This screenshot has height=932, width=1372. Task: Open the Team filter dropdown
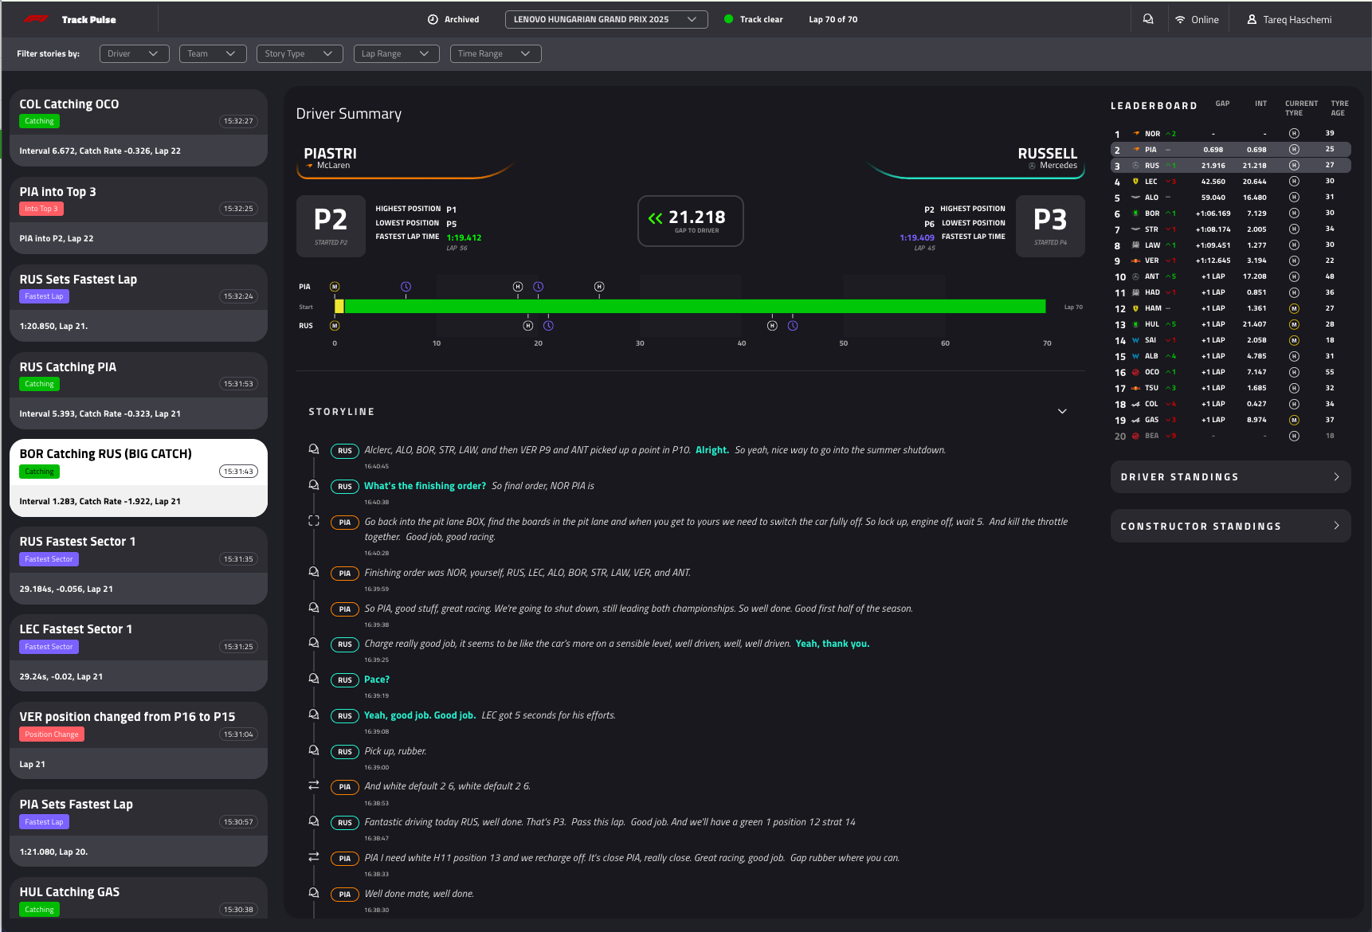(x=212, y=53)
